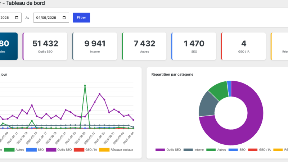Open calendar picker of the start date field
This screenshot has height=162, width=288.
(x=17, y=18)
